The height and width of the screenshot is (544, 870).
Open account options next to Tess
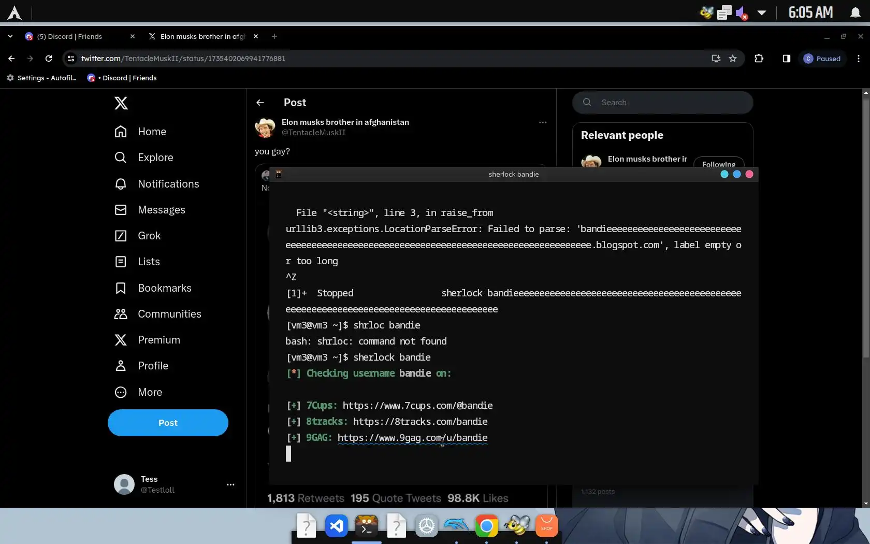click(230, 484)
